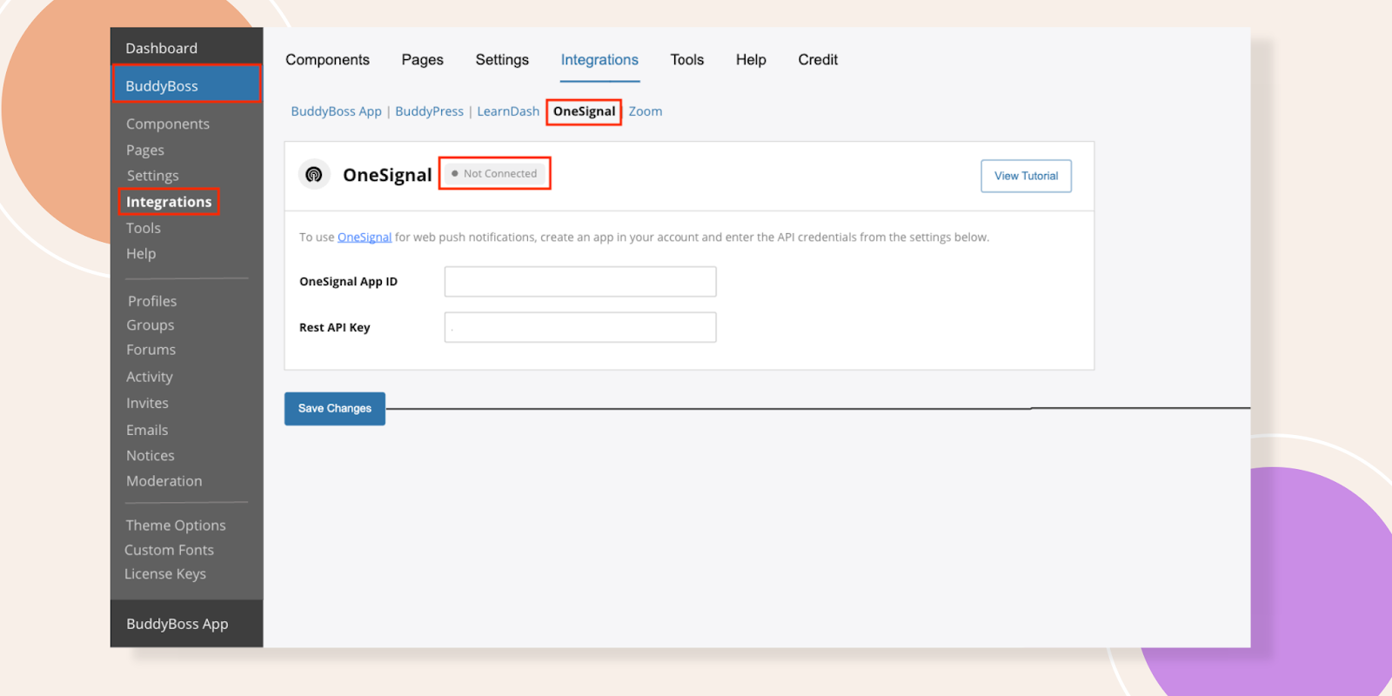This screenshot has height=696, width=1392.
Task: Go to Profiles in the sidebar
Action: 151,301
